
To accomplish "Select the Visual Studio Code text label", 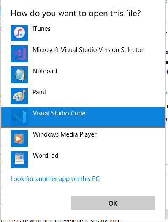I will click(59, 113).
